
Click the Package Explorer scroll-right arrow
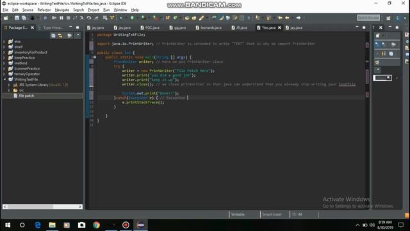coord(80,207)
